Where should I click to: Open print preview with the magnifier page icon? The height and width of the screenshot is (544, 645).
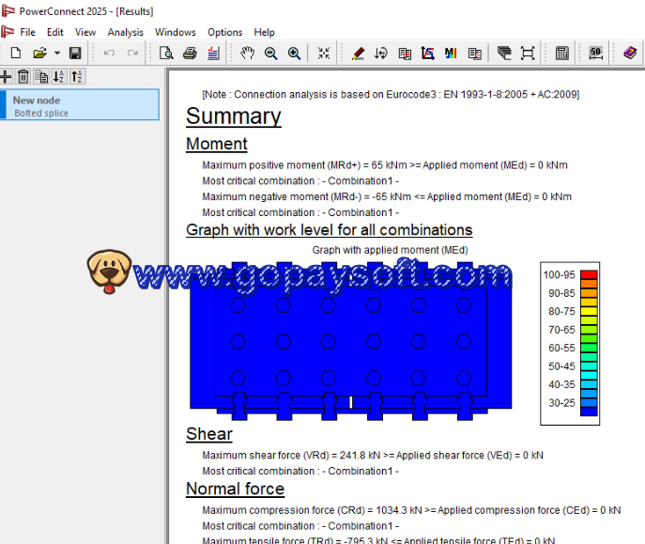(166, 53)
